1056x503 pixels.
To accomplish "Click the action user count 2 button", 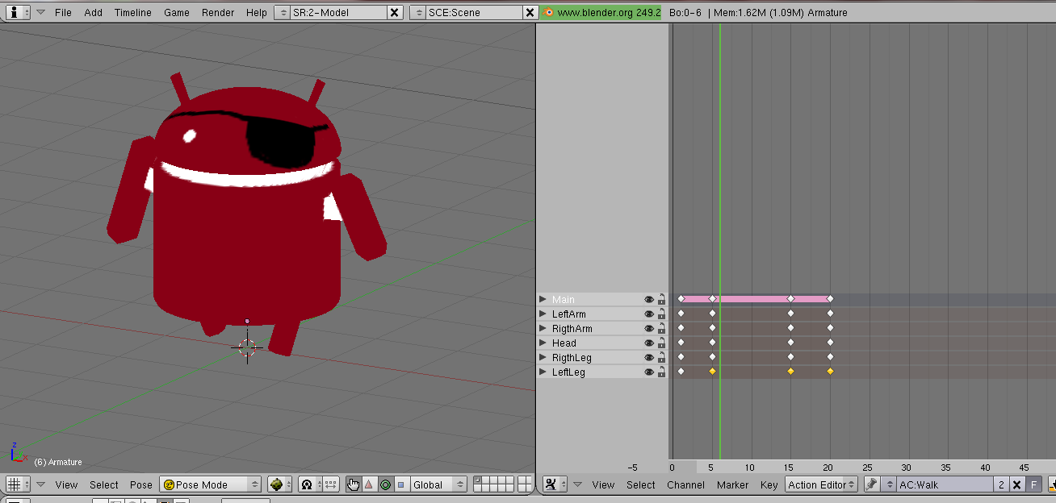I will (x=1001, y=484).
